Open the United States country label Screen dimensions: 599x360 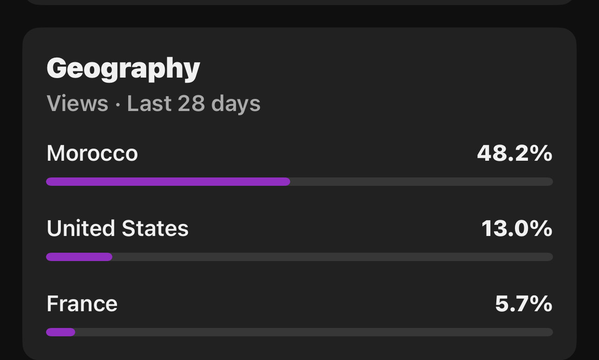tap(117, 229)
